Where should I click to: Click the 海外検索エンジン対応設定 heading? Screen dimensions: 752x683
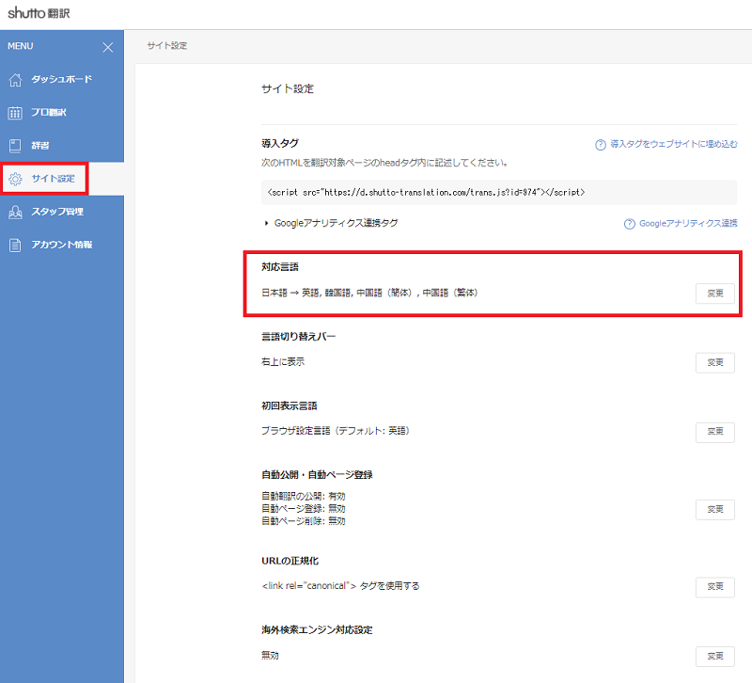click(x=317, y=630)
